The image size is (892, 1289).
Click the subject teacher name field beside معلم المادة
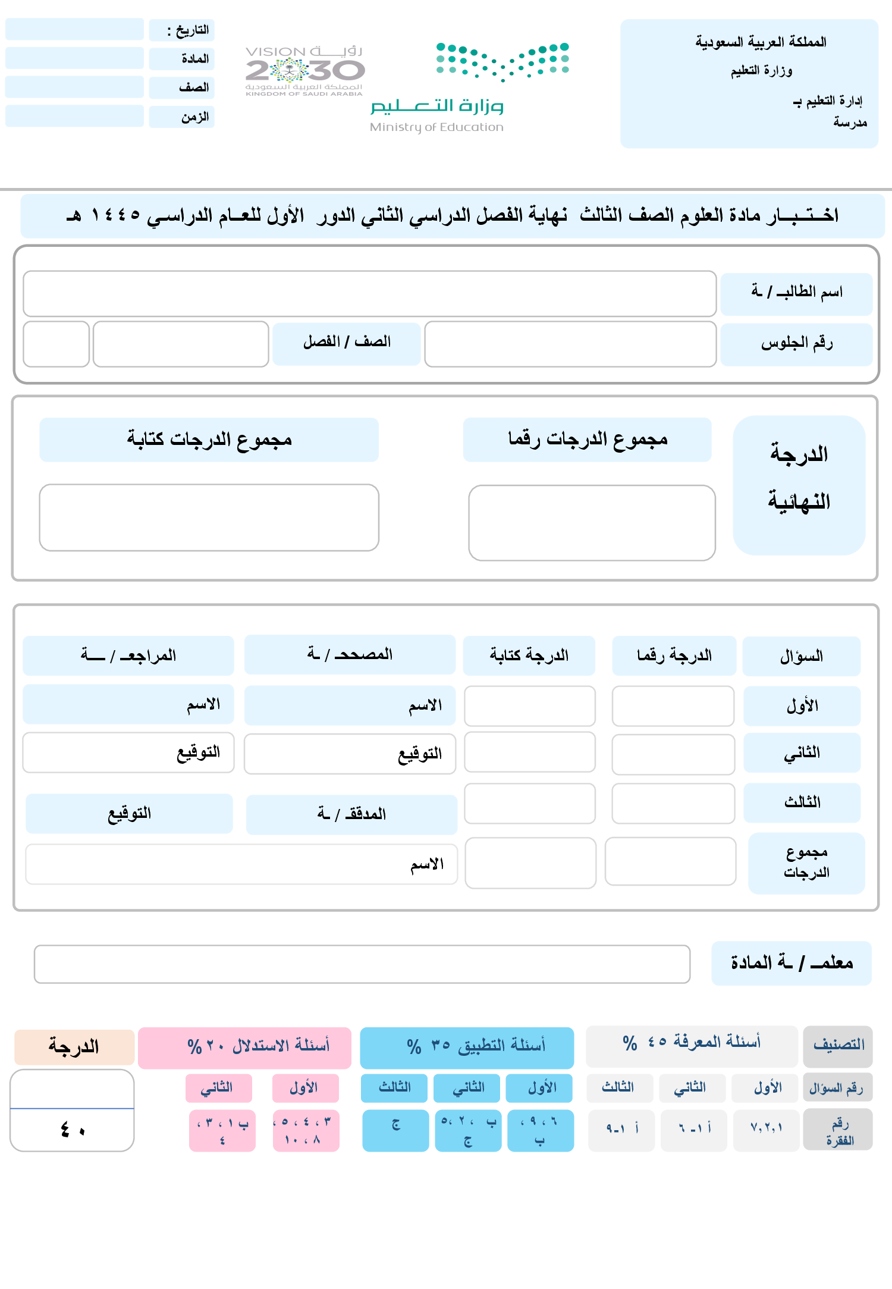click(x=362, y=964)
